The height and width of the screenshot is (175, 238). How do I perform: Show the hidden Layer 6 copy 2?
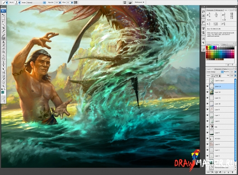click(x=207, y=80)
